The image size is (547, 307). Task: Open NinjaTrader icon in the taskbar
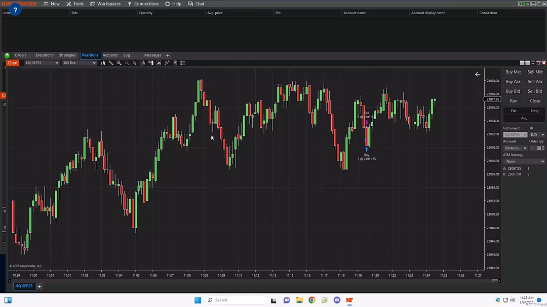click(349, 300)
